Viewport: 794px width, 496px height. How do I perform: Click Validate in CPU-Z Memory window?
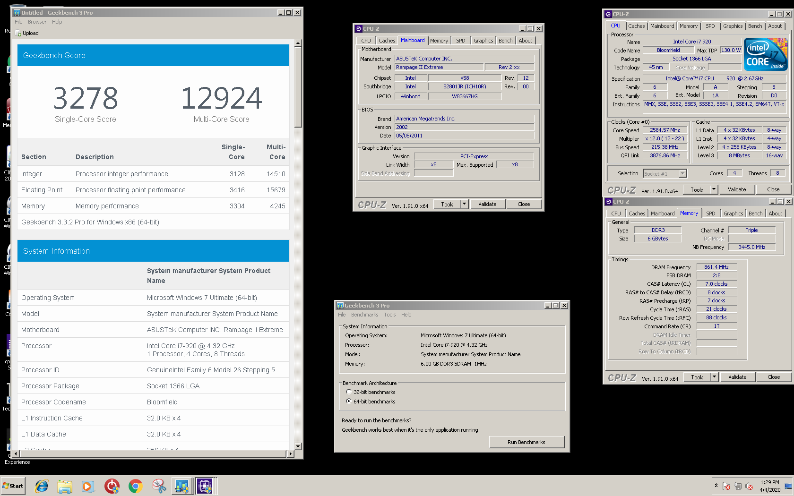click(737, 377)
